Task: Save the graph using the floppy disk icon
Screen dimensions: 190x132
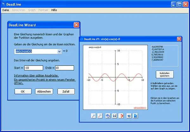Action: 114,116
